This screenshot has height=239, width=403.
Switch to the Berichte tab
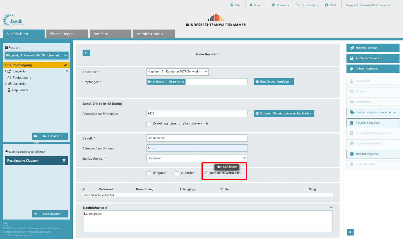[x=110, y=34]
